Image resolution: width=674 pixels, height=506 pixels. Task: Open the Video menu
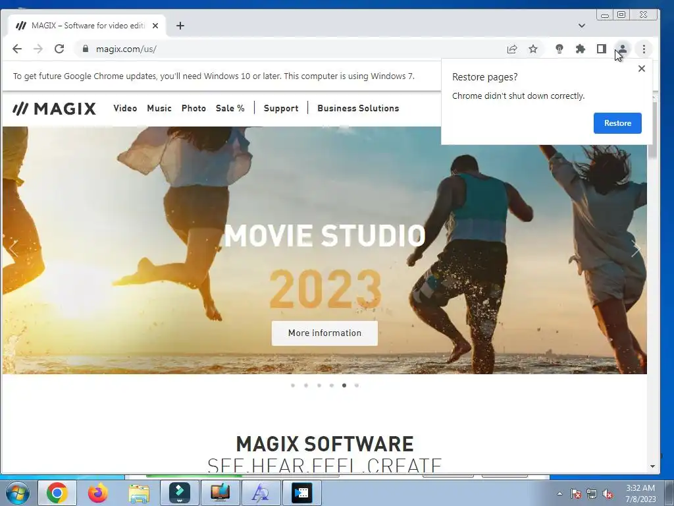click(125, 109)
